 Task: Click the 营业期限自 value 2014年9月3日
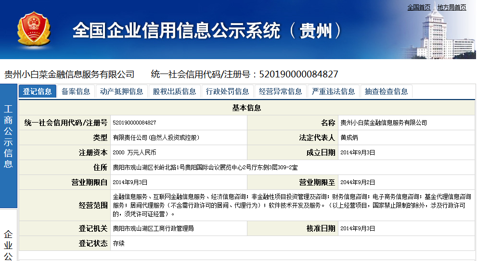pyautogui.click(x=130, y=183)
